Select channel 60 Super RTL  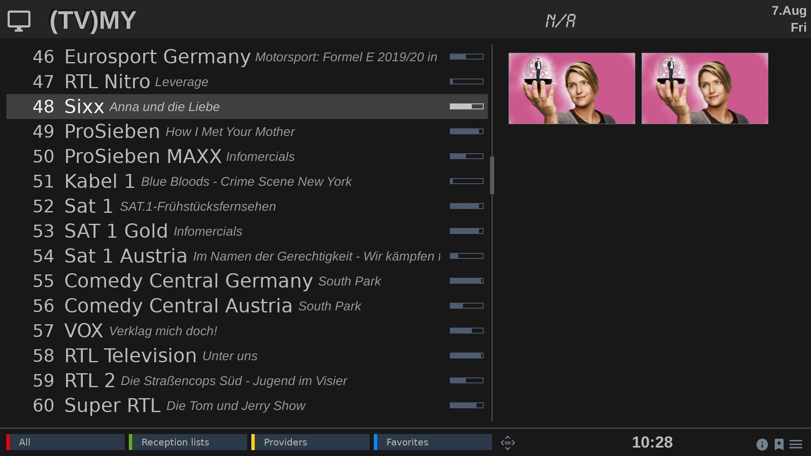point(247,405)
